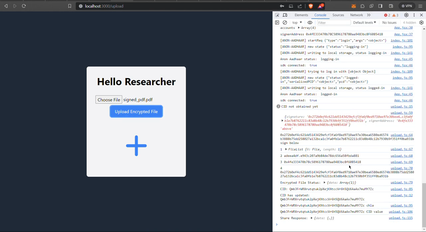Expand the Share Response data object
426x232 pixels.
[312, 218]
